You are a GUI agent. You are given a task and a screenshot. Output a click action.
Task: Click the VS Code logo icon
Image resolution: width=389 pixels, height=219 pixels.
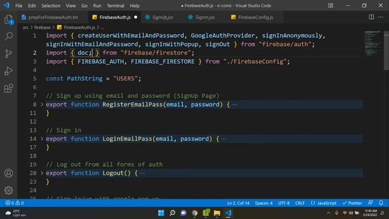6,5
